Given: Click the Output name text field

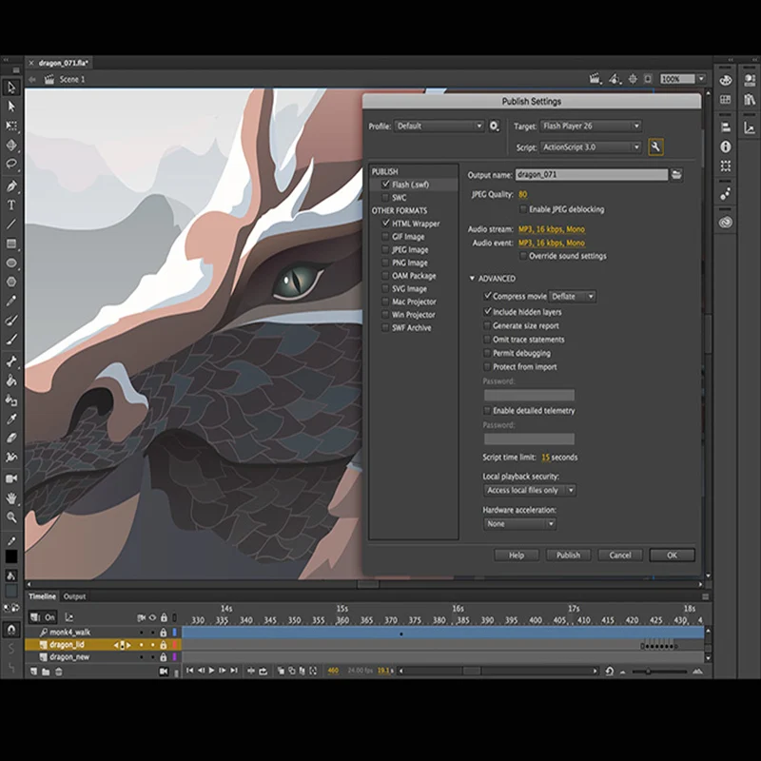Looking at the screenshot, I should click(x=591, y=175).
